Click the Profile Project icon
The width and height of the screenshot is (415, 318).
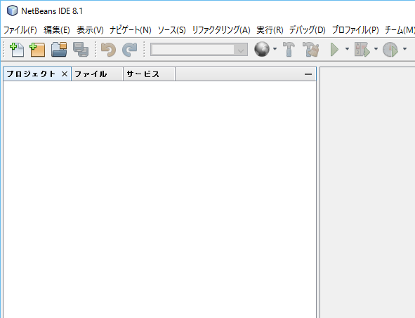tap(390, 49)
